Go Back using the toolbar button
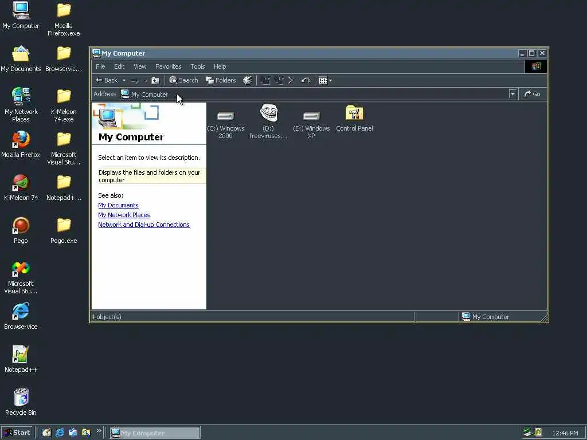This screenshot has width=587, height=440. [107, 80]
